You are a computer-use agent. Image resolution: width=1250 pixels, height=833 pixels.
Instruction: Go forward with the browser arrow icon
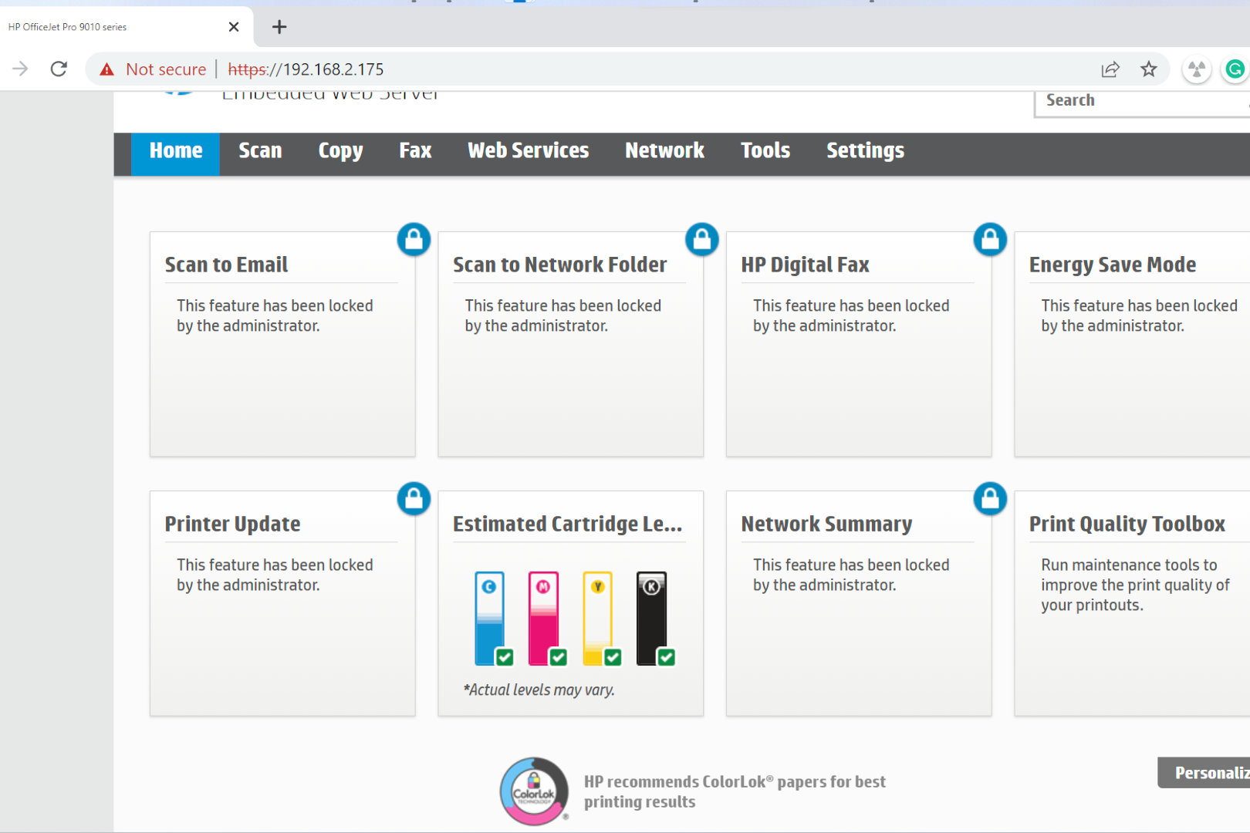(x=20, y=69)
